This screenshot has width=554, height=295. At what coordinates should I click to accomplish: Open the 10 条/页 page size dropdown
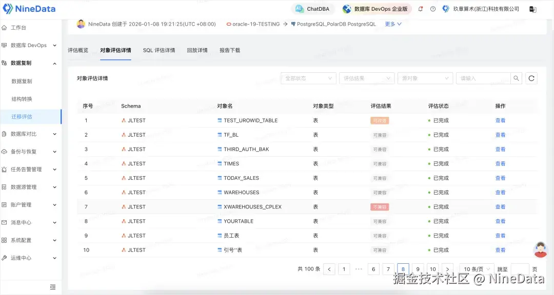coord(476,269)
